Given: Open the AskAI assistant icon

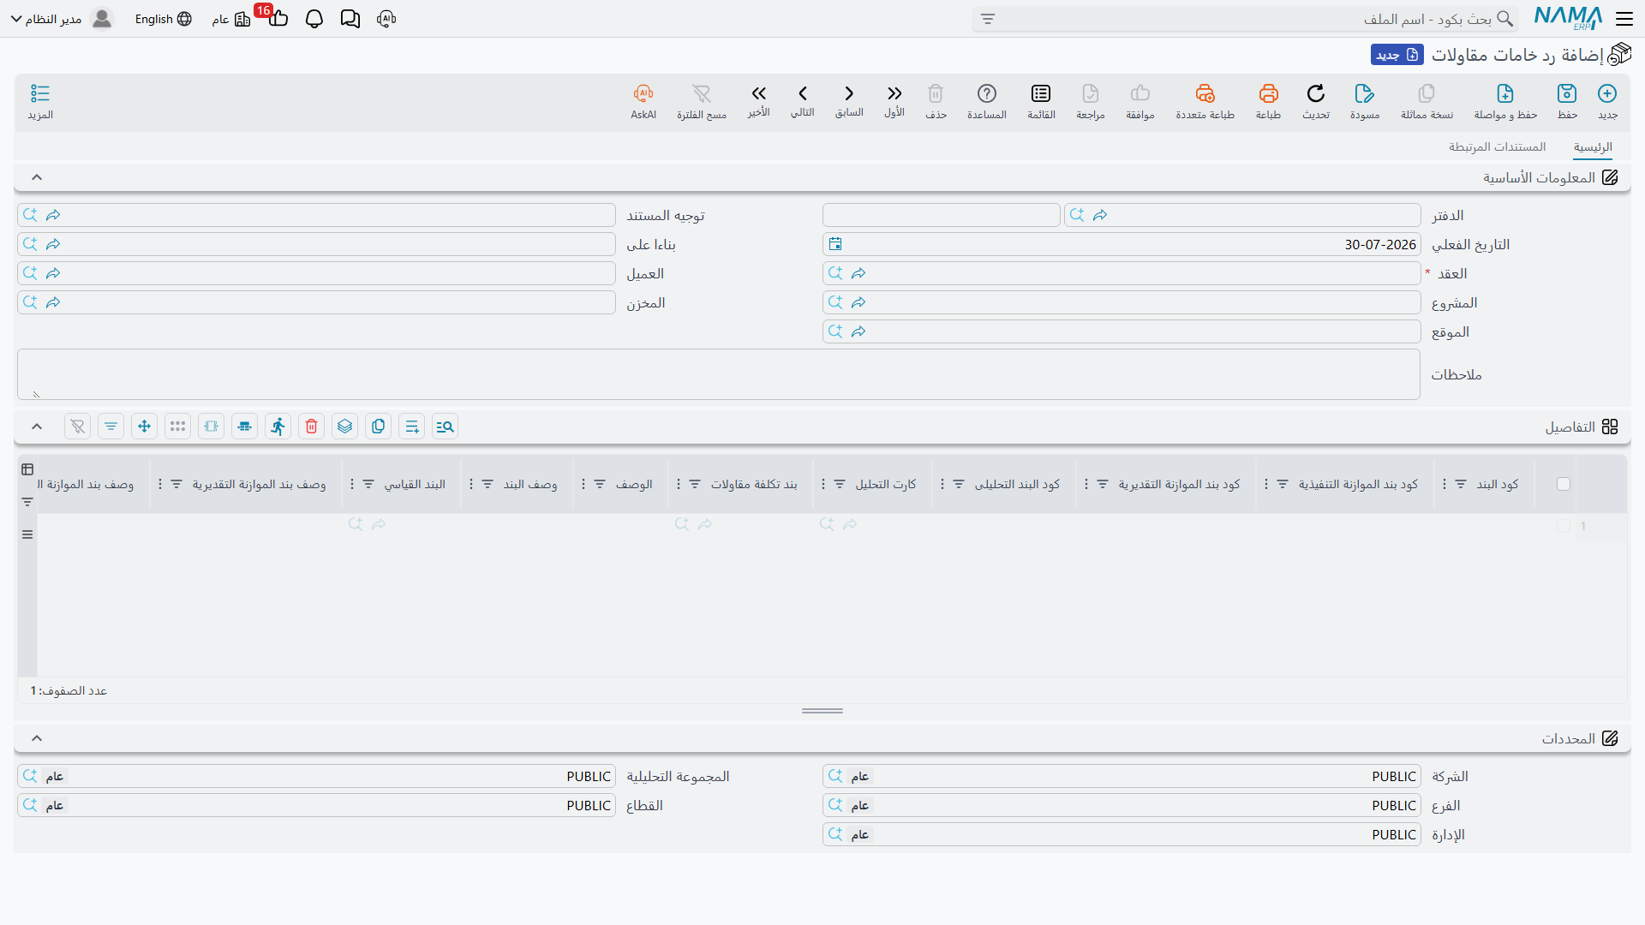Looking at the screenshot, I should click(x=643, y=93).
